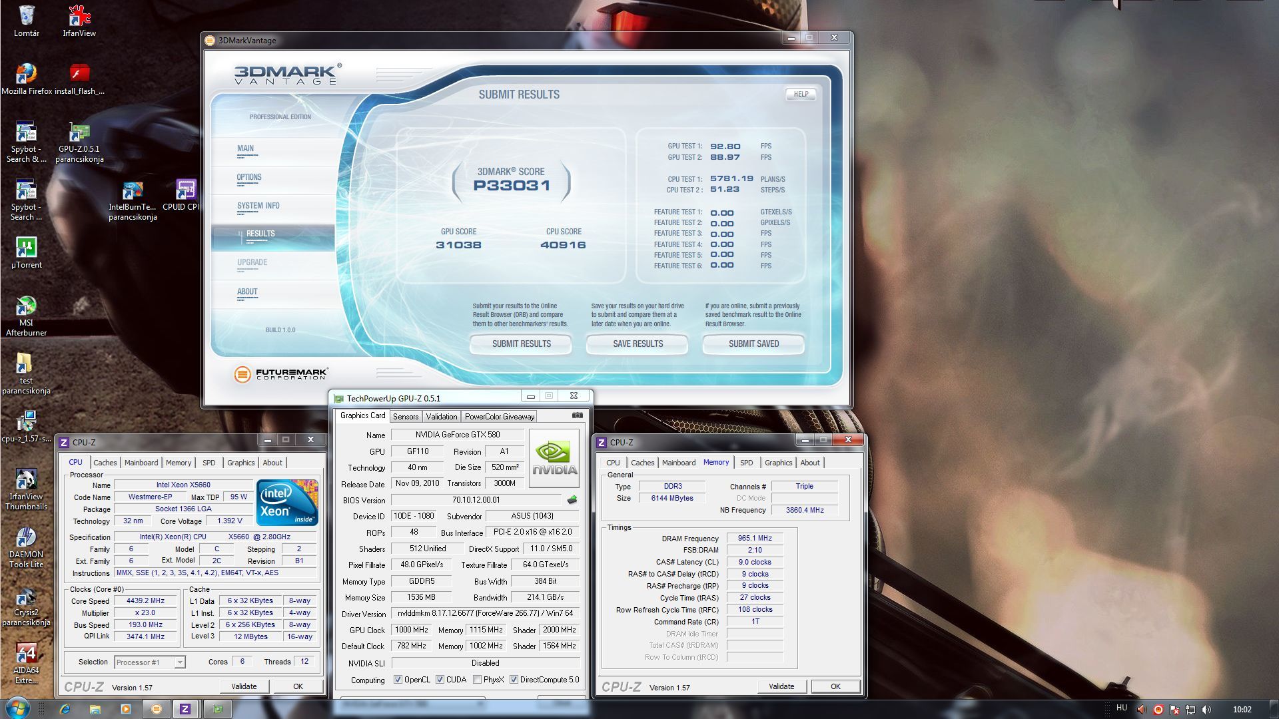Open test parancsikonja folder shortcut
This screenshot has height=719, width=1279.
27,373
